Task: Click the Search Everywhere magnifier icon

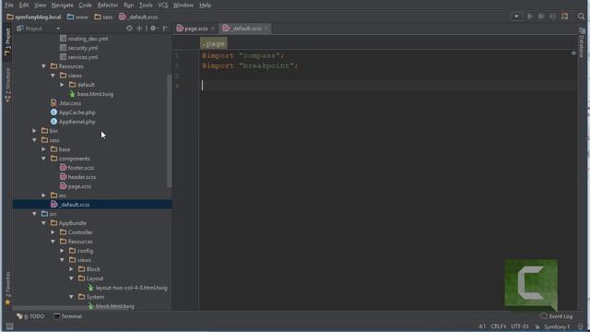Action: click(x=581, y=17)
